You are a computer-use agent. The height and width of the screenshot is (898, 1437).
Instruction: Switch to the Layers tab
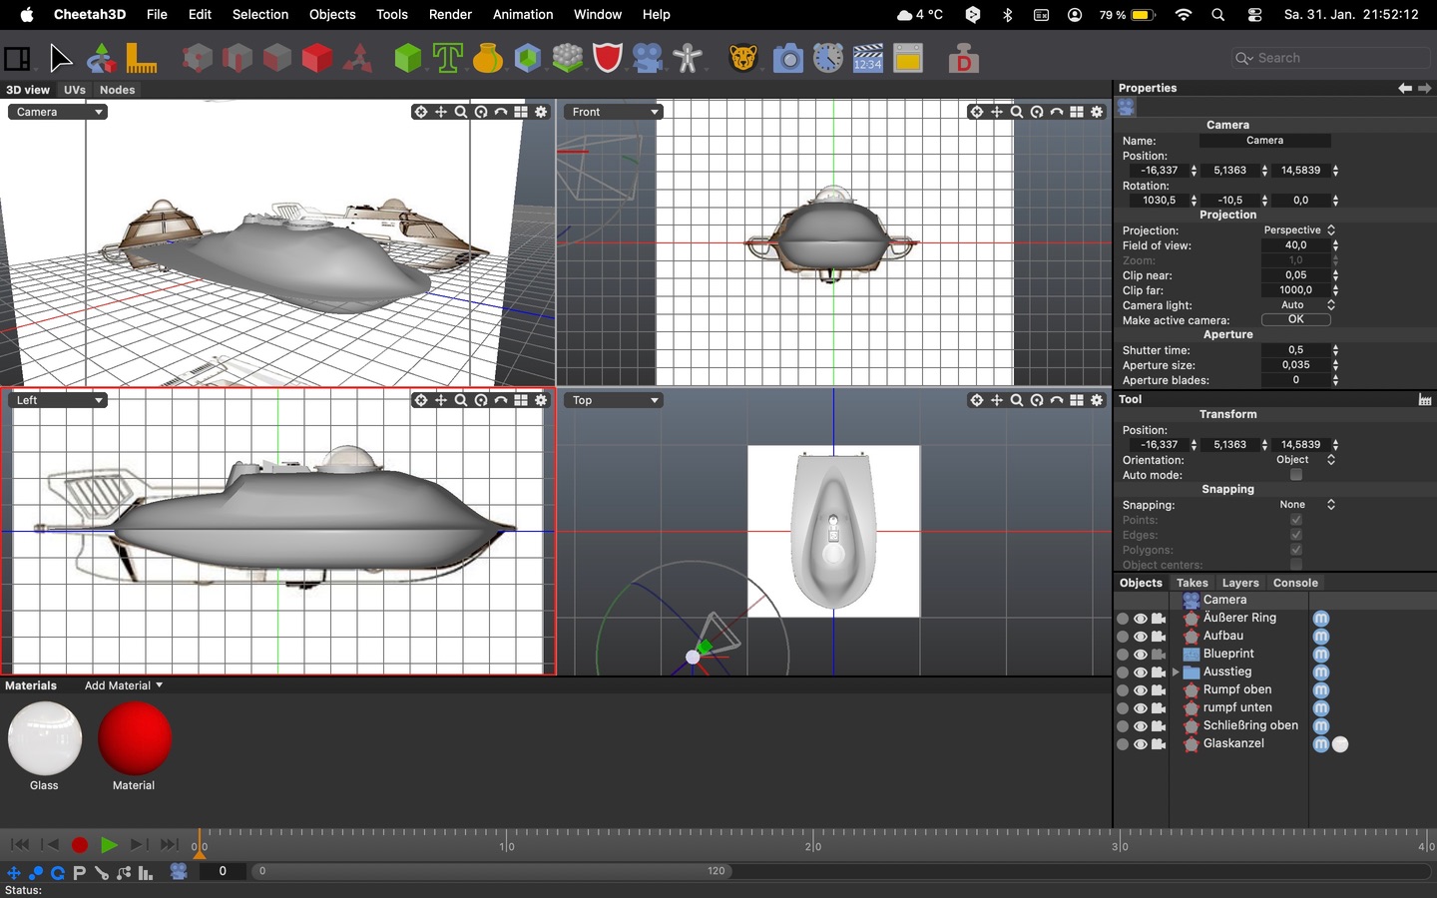tap(1240, 583)
